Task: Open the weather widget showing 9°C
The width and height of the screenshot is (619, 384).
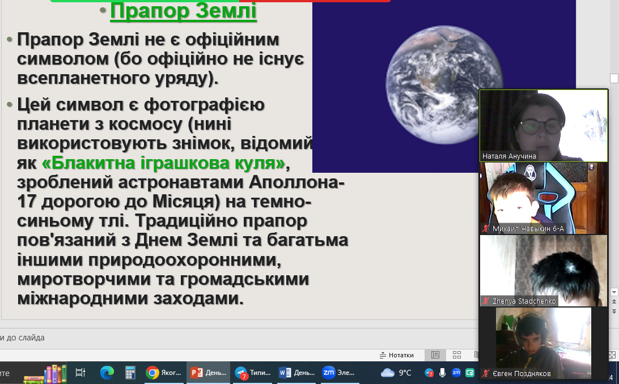Action: pos(396,373)
